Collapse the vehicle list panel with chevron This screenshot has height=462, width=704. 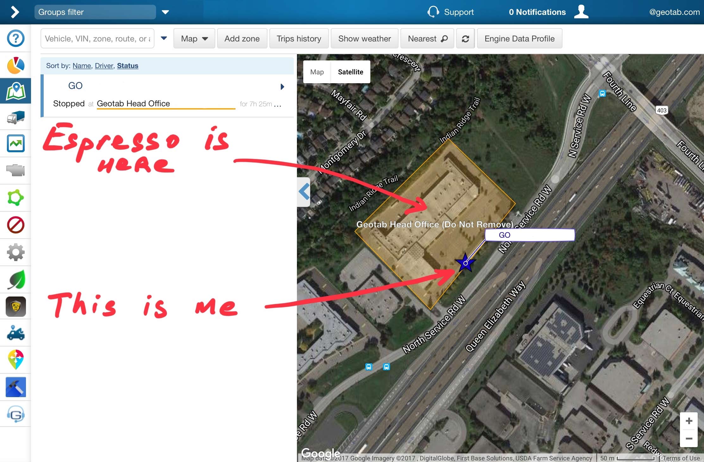point(304,192)
